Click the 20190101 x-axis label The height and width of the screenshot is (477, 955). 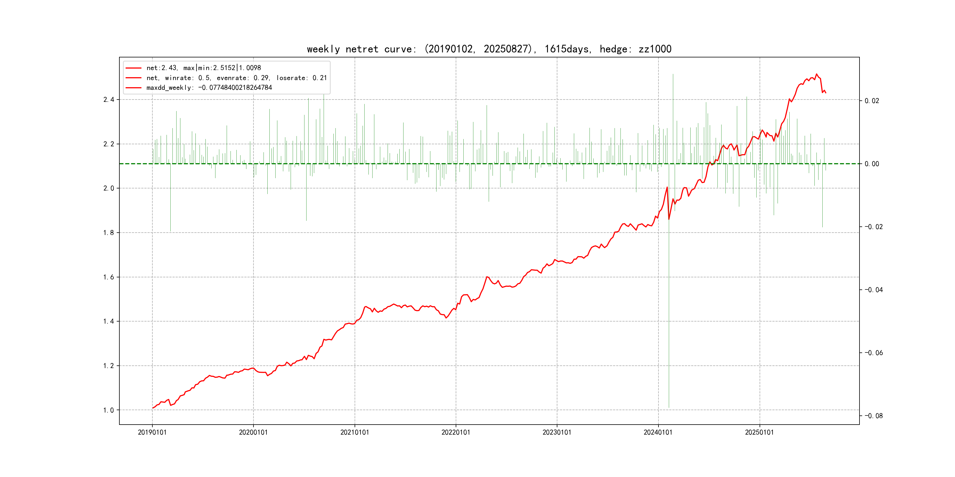152,432
